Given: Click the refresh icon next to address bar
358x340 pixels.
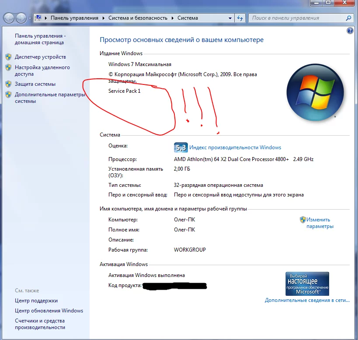Looking at the screenshot, I should point(240,18).
